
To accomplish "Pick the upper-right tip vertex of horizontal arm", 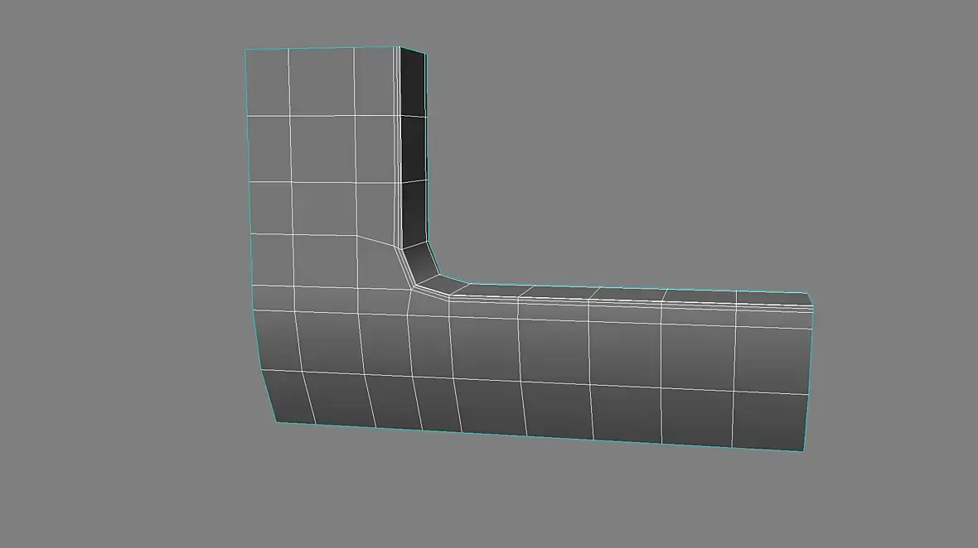I will 807,294.
